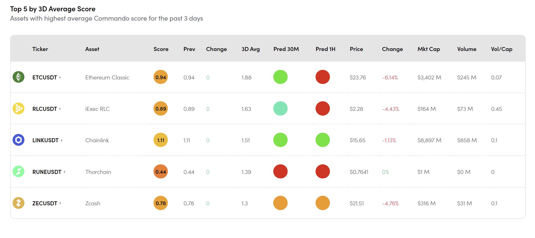The image size is (535, 238).
Task: Click the Thorchain green lightning icon
Action: [18, 172]
